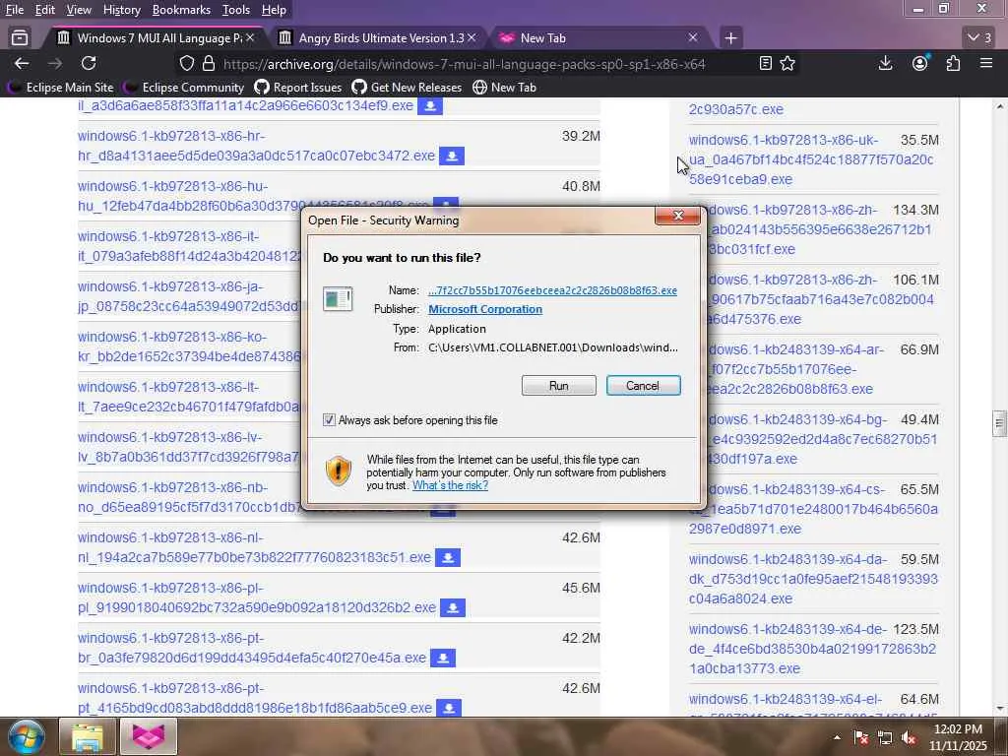Click the pink browser taskbar icon

tap(149, 736)
